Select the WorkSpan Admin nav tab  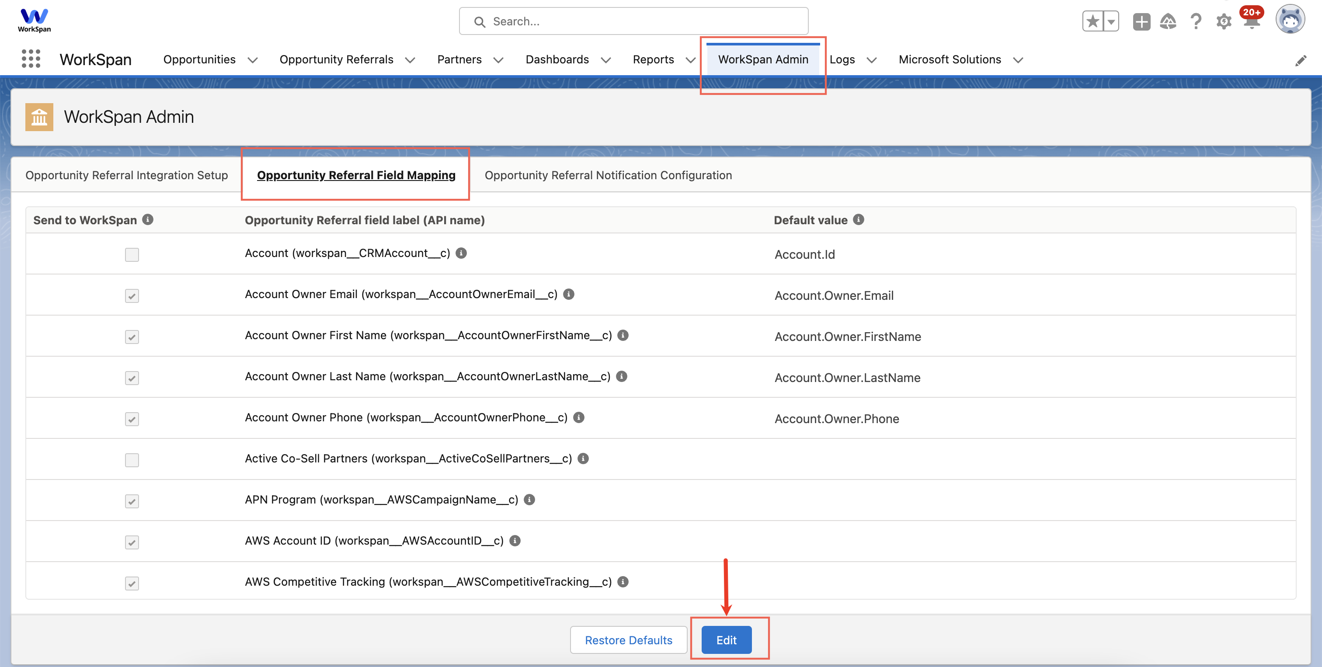pyautogui.click(x=763, y=59)
